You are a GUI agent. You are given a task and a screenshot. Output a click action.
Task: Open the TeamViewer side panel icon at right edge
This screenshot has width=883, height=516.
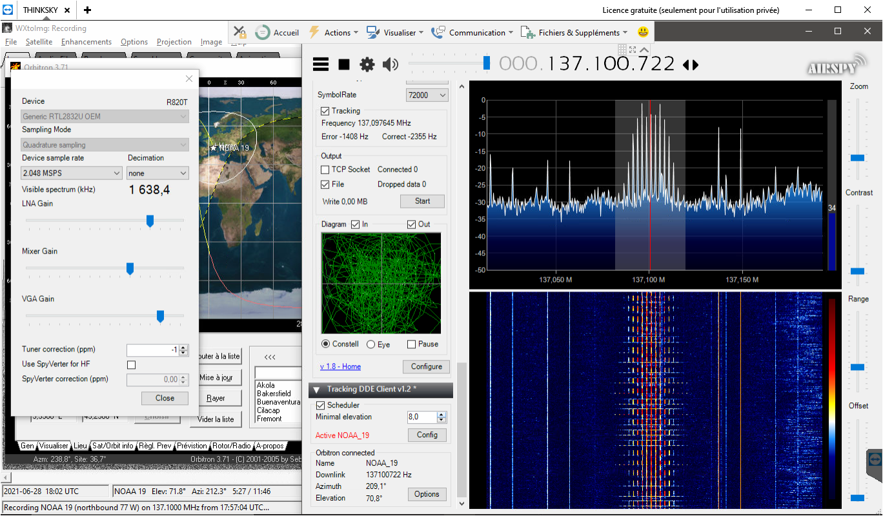pos(875,459)
